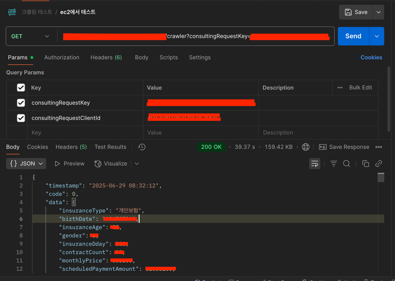
Task: Click the Preview button
Action: pos(70,163)
